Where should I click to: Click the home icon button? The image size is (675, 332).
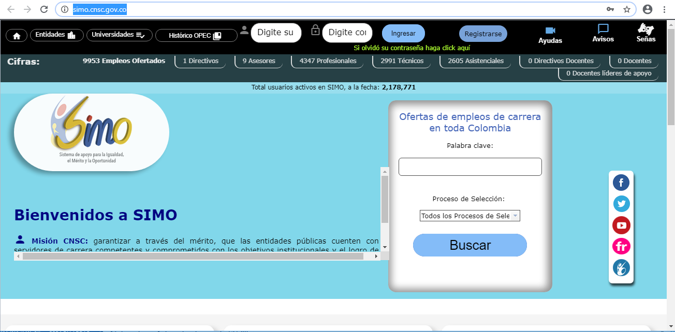coord(17,35)
